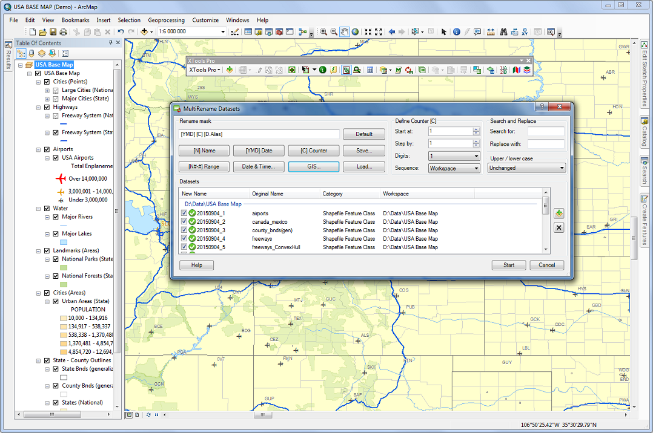
Task: Click the [N] Name button
Action: pos(204,151)
